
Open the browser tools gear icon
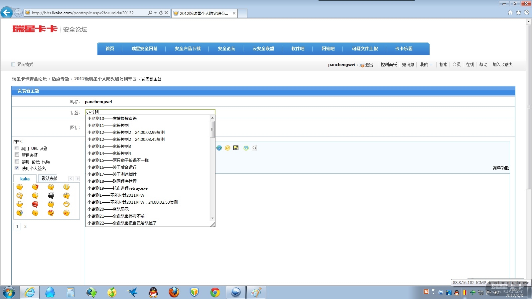(x=527, y=13)
